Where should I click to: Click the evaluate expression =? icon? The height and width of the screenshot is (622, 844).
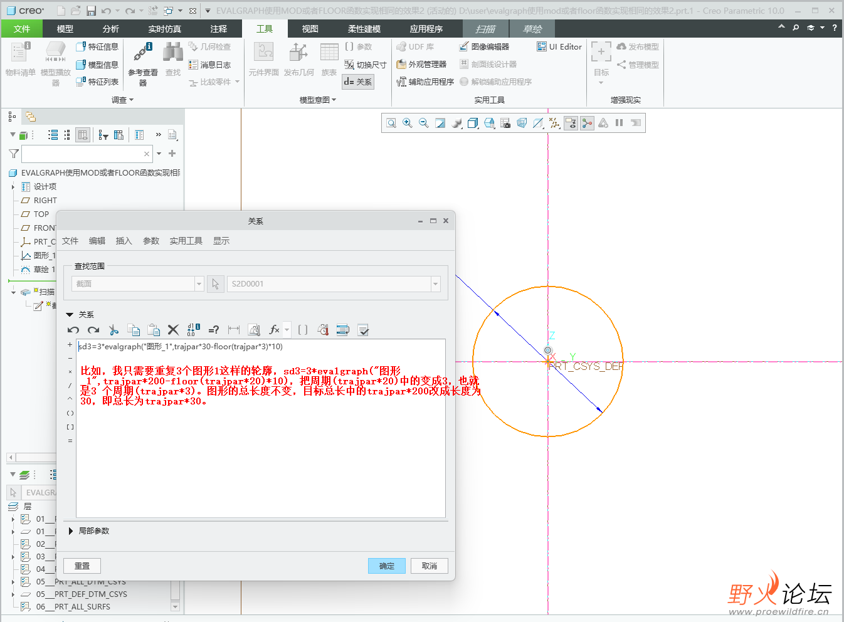coord(214,330)
